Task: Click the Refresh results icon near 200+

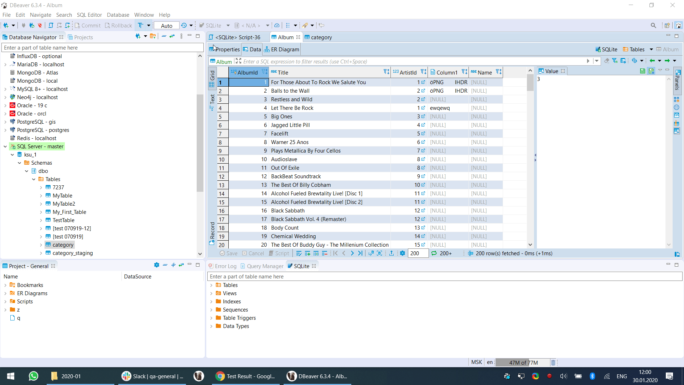Action: pyautogui.click(x=434, y=253)
